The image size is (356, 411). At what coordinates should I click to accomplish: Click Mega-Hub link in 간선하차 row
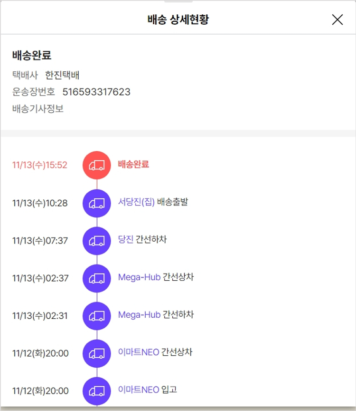tap(139, 315)
